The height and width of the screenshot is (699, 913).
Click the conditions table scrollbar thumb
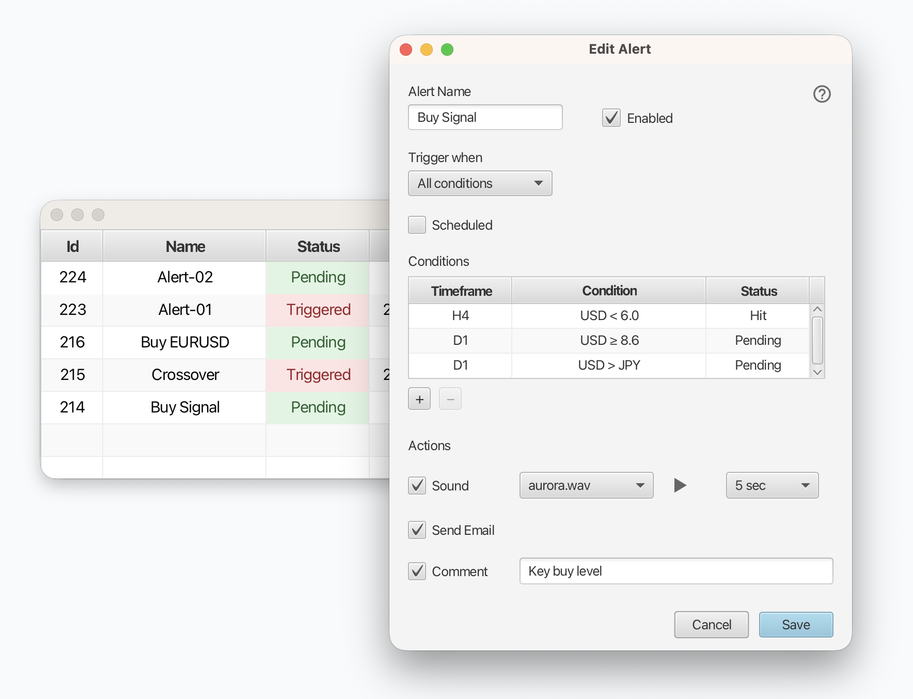coord(817,341)
